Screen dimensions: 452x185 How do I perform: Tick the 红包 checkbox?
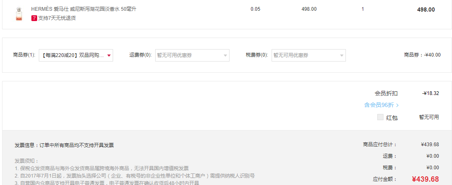click(x=380, y=117)
